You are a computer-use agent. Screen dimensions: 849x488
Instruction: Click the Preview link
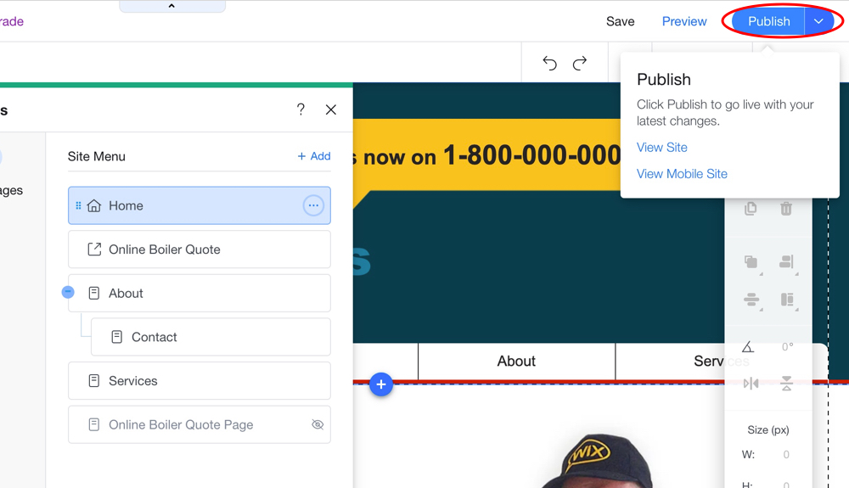coord(684,21)
